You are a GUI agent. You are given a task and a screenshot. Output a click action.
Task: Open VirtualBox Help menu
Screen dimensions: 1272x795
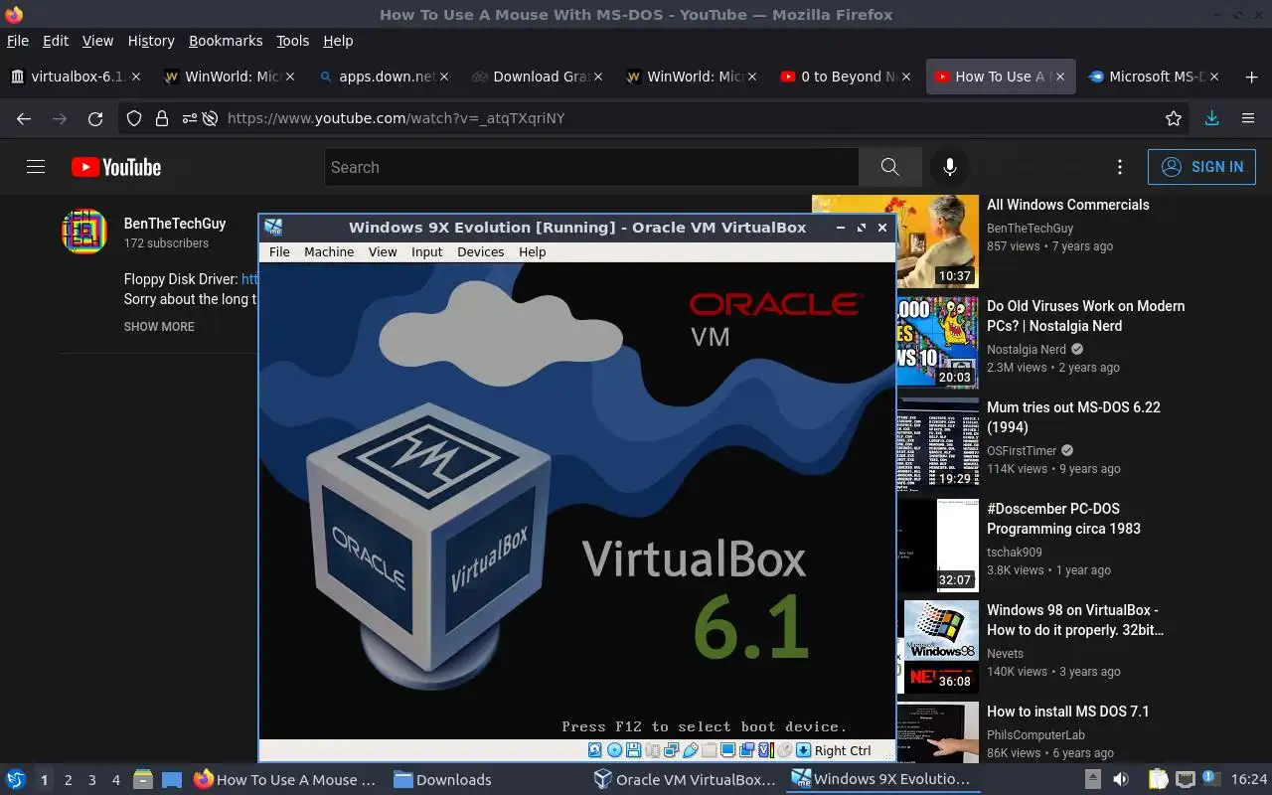pos(533,251)
